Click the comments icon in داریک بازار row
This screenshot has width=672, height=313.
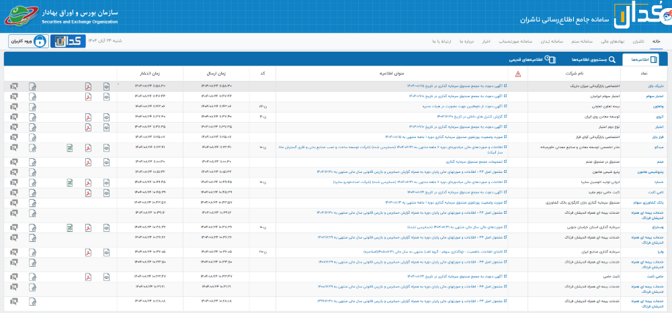pos(14,86)
